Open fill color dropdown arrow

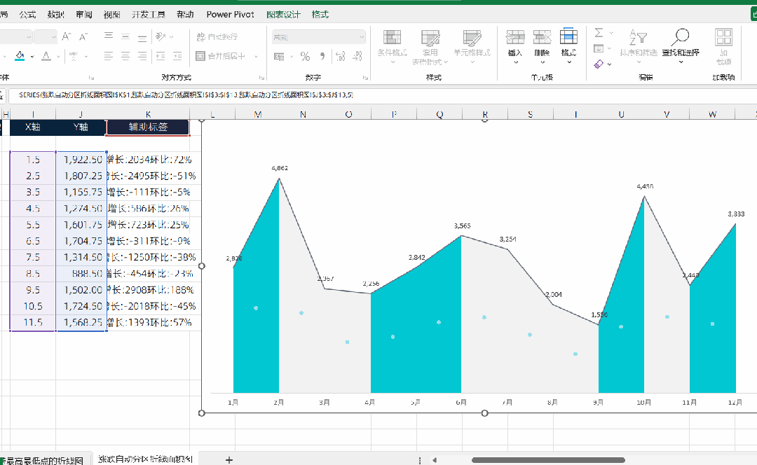pos(32,57)
